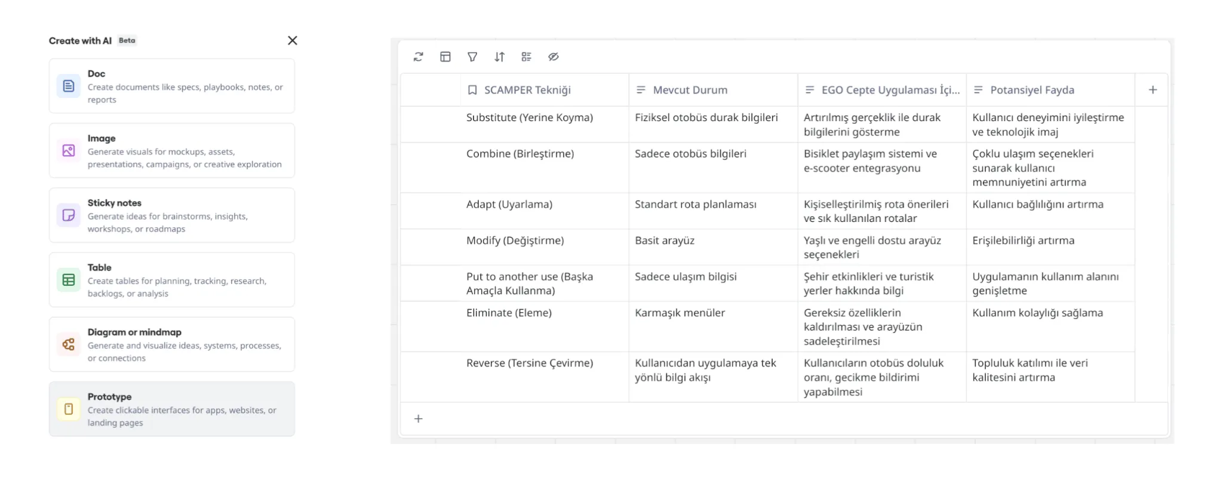This screenshot has height=481, width=1220.
Task: Choose the Doc creation option
Action: [172, 86]
